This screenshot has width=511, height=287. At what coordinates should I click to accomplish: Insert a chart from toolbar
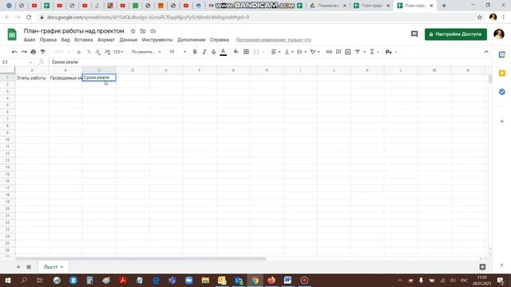click(348, 52)
